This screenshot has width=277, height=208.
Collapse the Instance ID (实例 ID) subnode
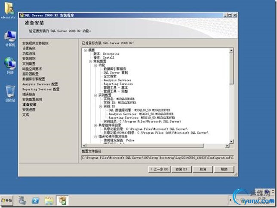pyautogui.click(x=101, y=106)
